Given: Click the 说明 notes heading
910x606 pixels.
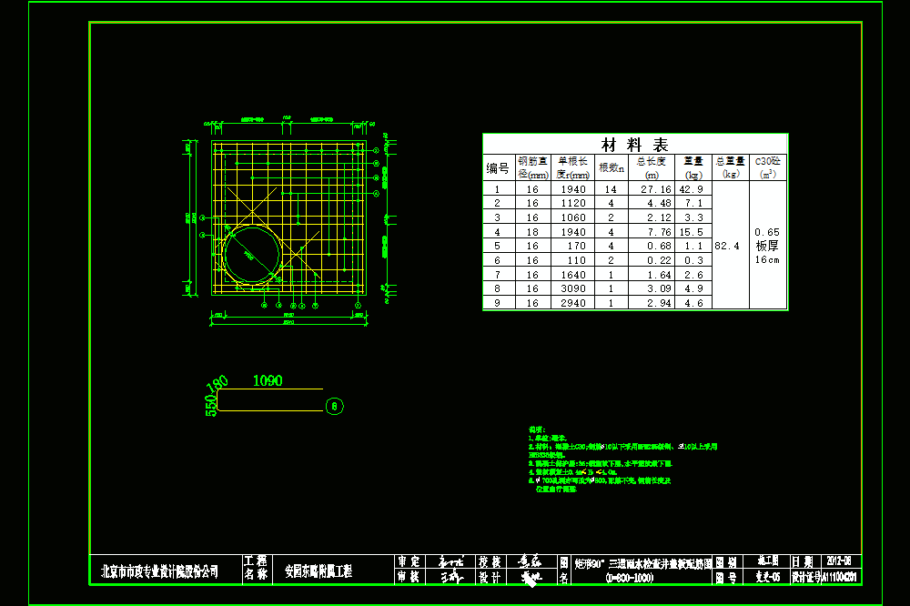Looking at the screenshot, I should pos(537,429).
